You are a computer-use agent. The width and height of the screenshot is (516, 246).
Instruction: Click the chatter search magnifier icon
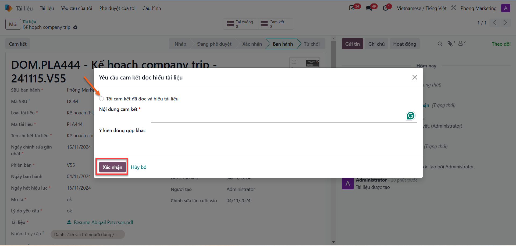pyautogui.click(x=440, y=44)
